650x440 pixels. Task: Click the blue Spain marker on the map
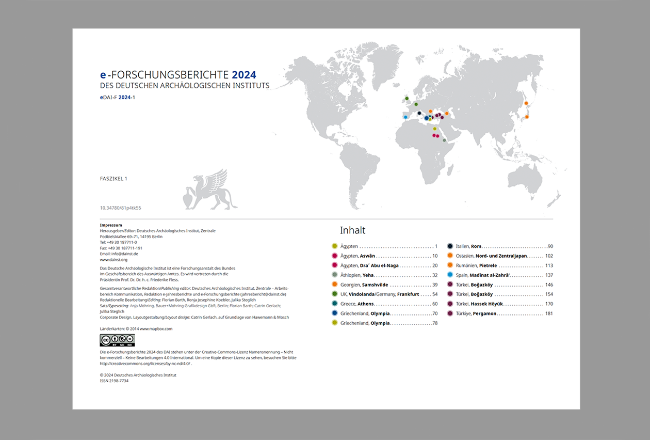405,117
